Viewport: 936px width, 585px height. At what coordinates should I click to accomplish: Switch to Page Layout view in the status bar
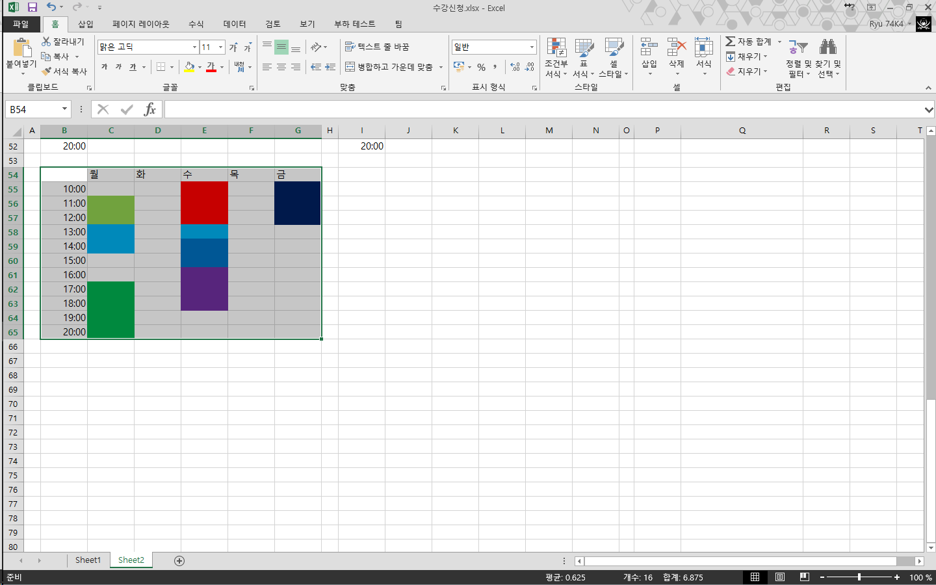tap(779, 577)
